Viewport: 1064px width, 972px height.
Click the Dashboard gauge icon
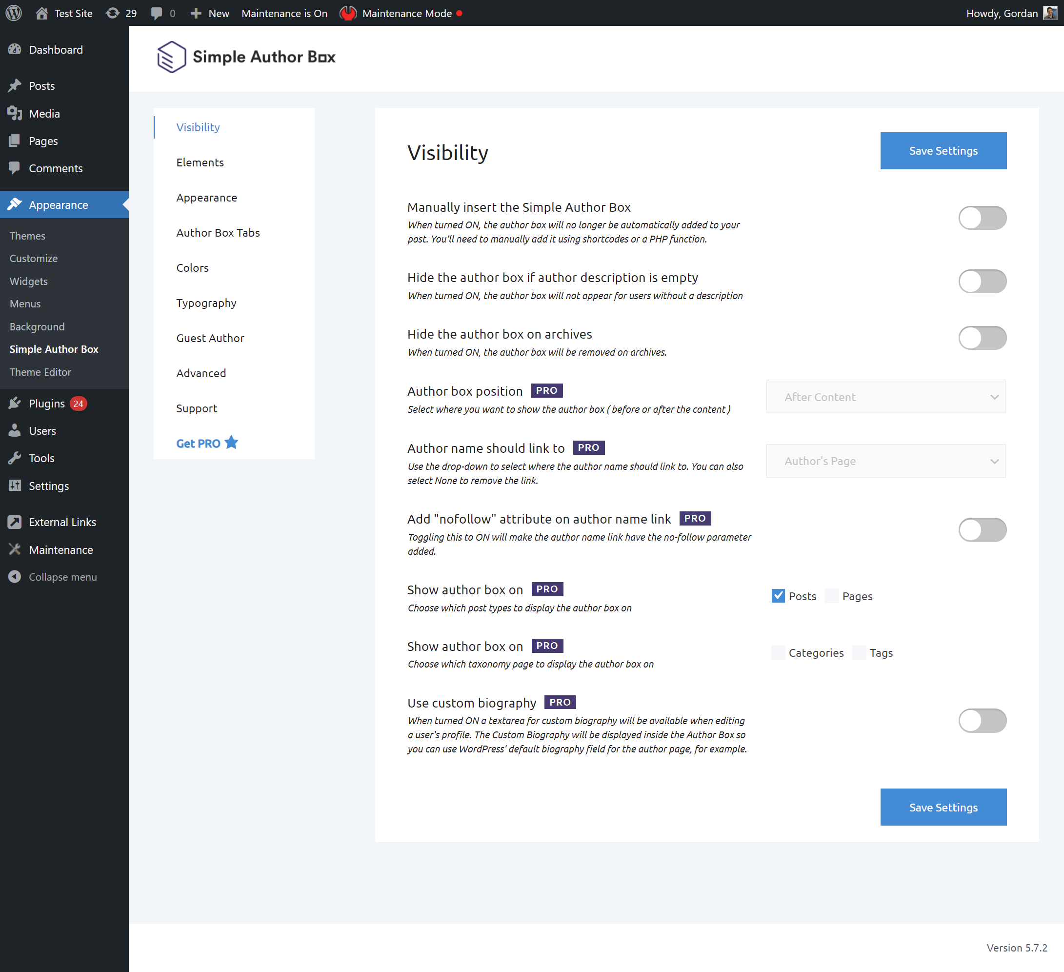[x=15, y=49]
